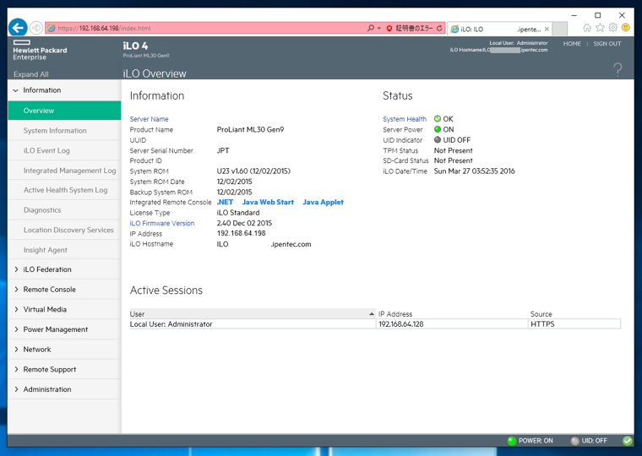Click the iLO Firmware Version link
The width and height of the screenshot is (642, 456).
point(162,223)
